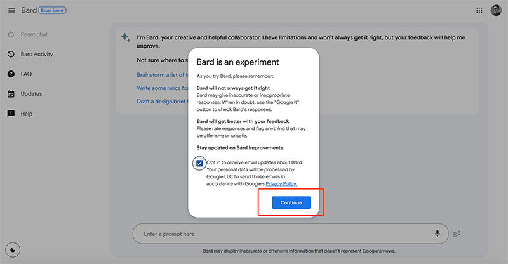Open Bard Activity

[x=37, y=54]
